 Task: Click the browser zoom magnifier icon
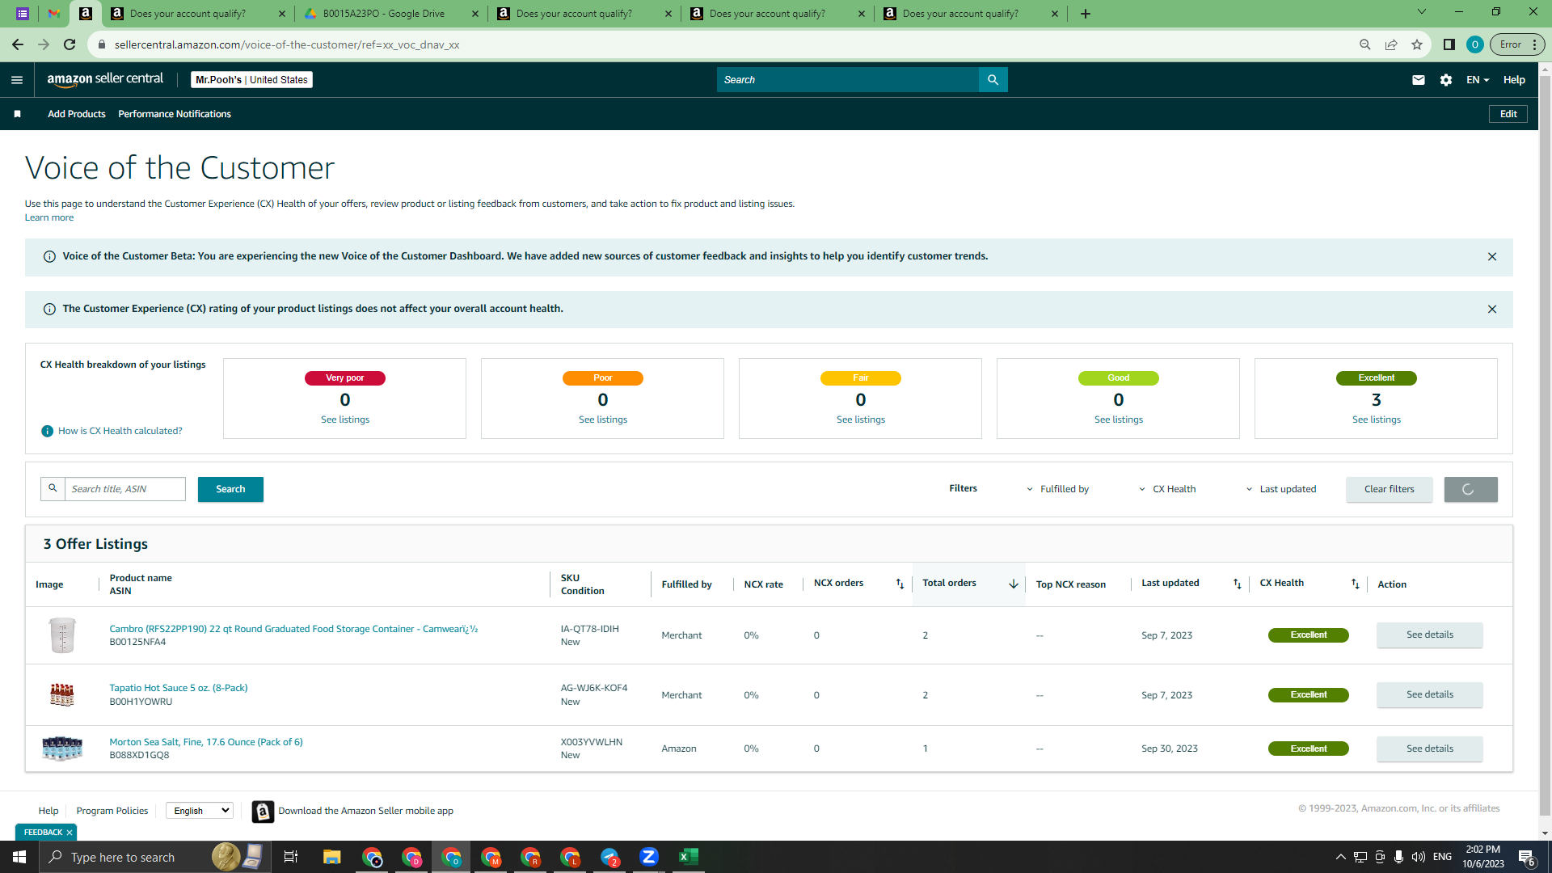pos(1365,44)
